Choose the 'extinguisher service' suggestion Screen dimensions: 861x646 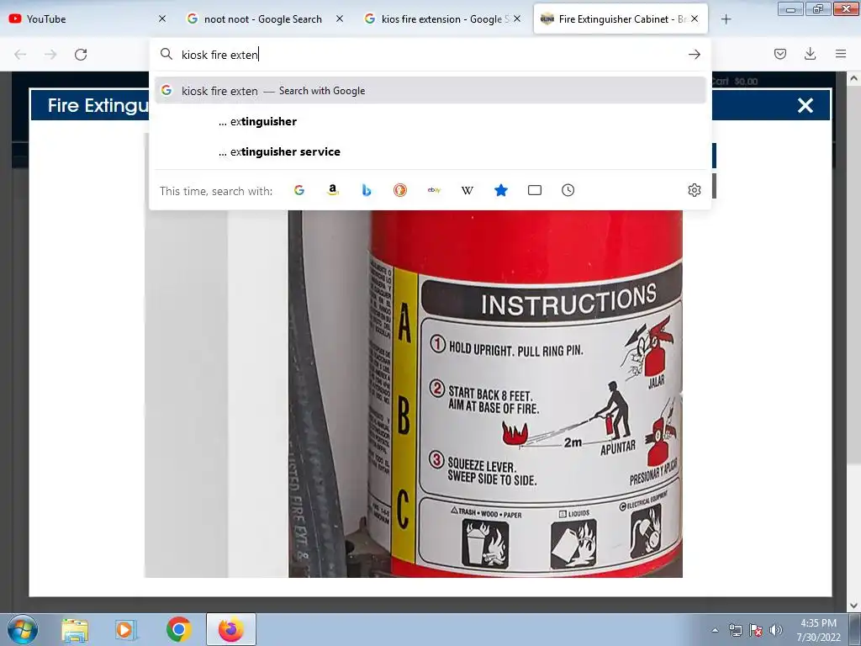tap(430, 151)
